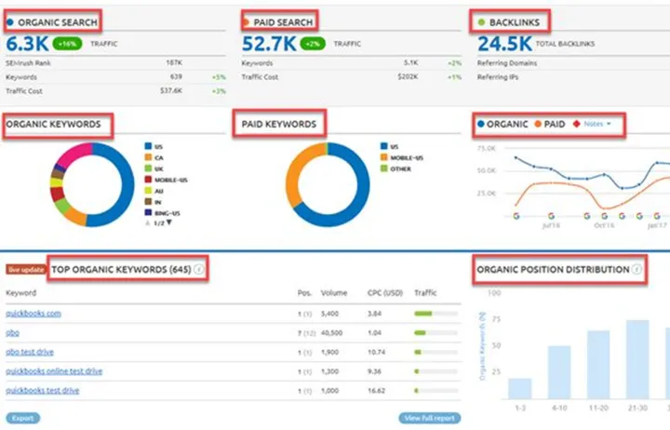Image resolution: width=670 pixels, height=430 pixels.
Task: Toggle the ORGANIC series in the trend chart
Action: click(502, 124)
